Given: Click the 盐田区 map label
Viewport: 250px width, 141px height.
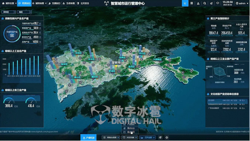Looking at the screenshot, I should [132, 66].
